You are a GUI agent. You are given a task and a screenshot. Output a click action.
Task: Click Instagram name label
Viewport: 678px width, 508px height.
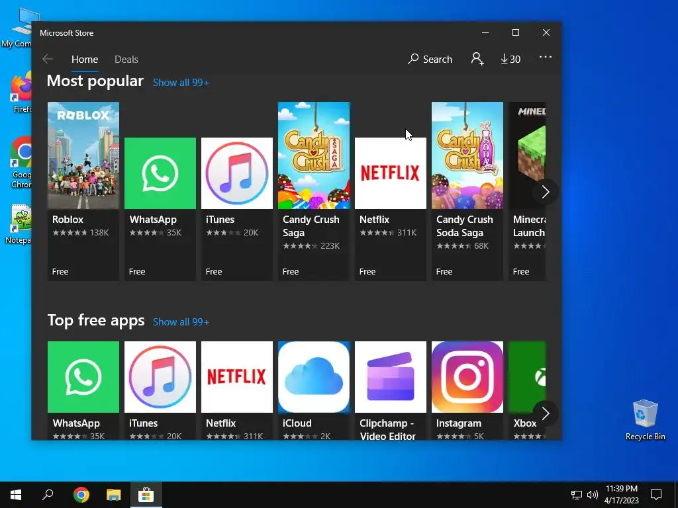(459, 423)
